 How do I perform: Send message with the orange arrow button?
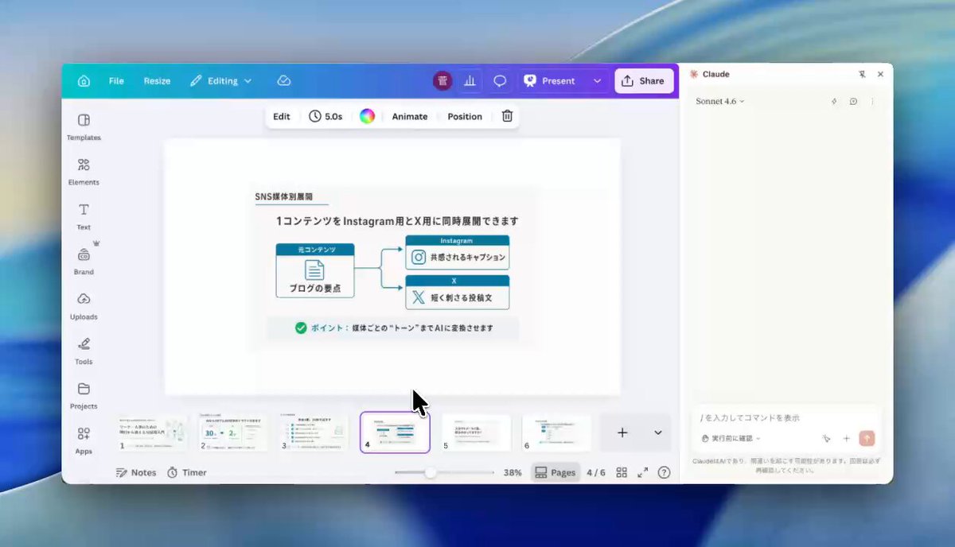(867, 438)
